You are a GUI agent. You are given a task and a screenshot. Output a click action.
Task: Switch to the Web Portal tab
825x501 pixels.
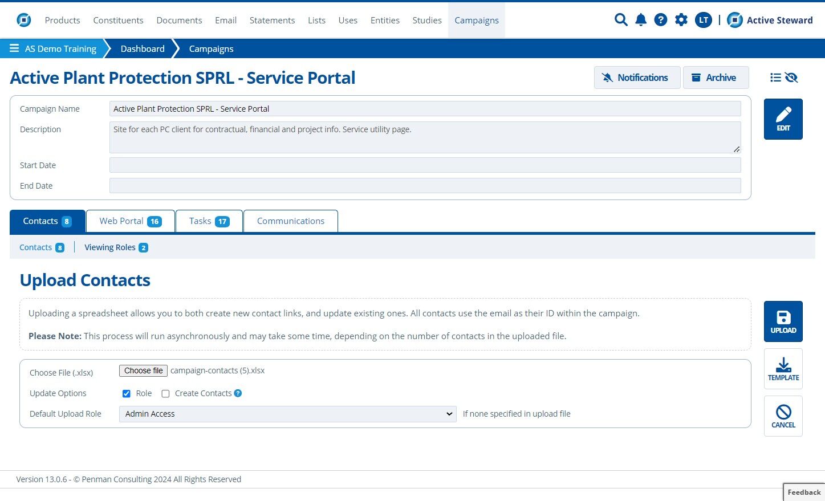coord(131,221)
